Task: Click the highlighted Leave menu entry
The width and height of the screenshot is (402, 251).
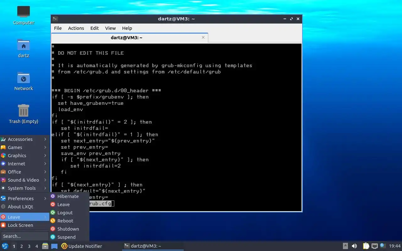Action: 24,217
